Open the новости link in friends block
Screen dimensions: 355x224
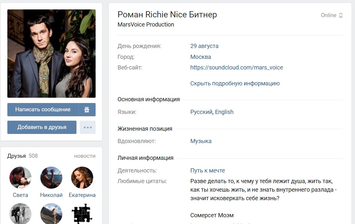tap(85, 156)
